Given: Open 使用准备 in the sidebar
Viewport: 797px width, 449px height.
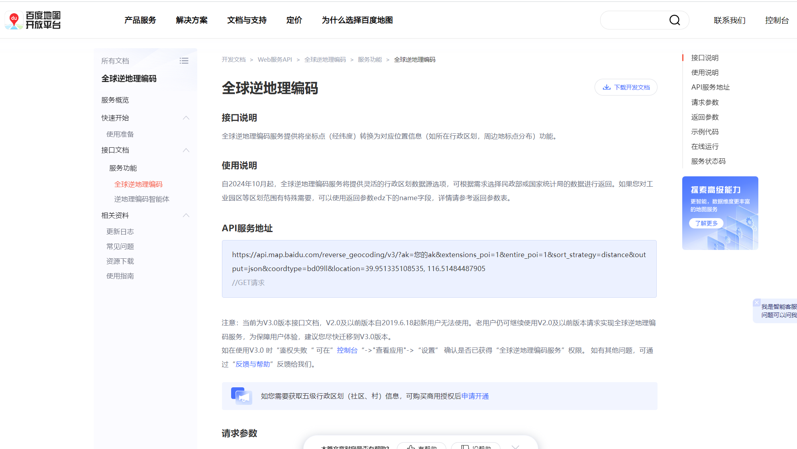Looking at the screenshot, I should (x=120, y=134).
